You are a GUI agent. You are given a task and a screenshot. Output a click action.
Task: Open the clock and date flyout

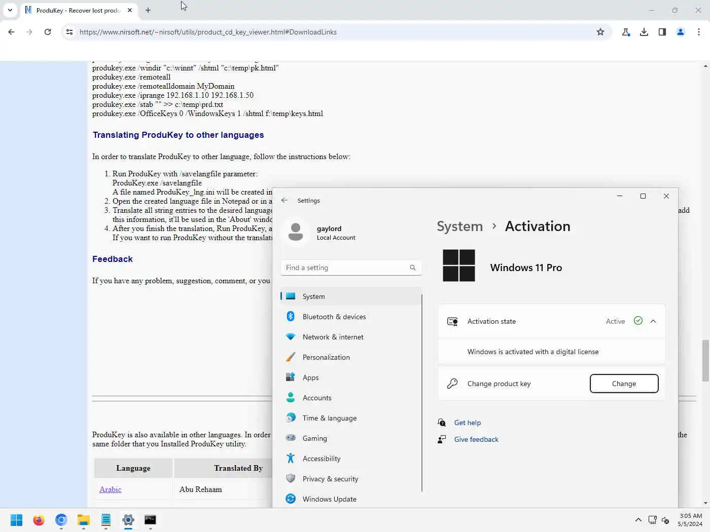click(x=690, y=520)
